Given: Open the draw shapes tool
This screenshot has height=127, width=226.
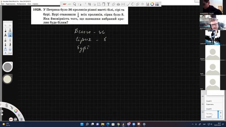Looking at the screenshot, I should pyautogui.click(x=137, y=4).
